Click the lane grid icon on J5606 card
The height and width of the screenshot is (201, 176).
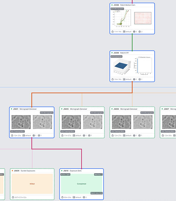click(x=124, y=135)
